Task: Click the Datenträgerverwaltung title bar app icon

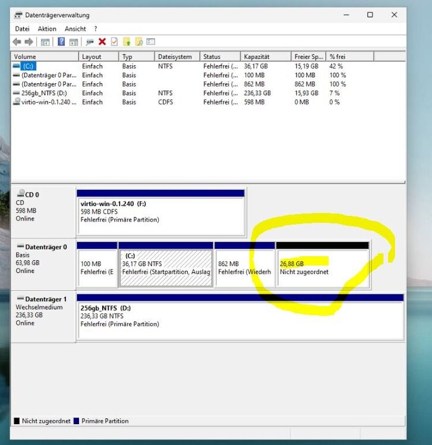Action: point(18,15)
